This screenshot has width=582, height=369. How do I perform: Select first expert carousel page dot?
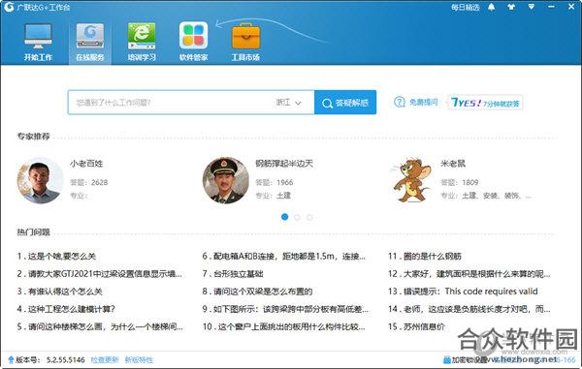pos(284,217)
